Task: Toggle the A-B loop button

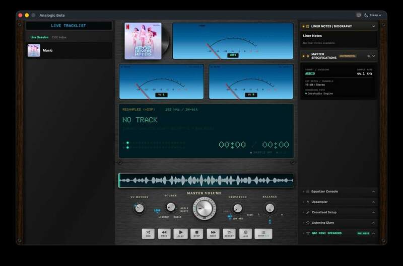Action: [245, 234]
